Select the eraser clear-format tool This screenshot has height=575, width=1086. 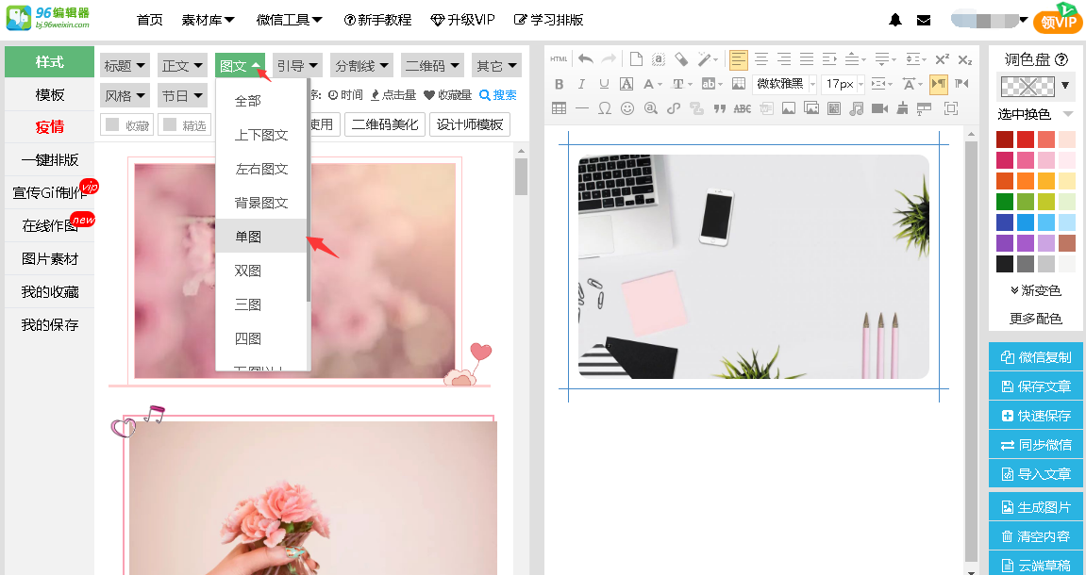click(x=681, y=59)
